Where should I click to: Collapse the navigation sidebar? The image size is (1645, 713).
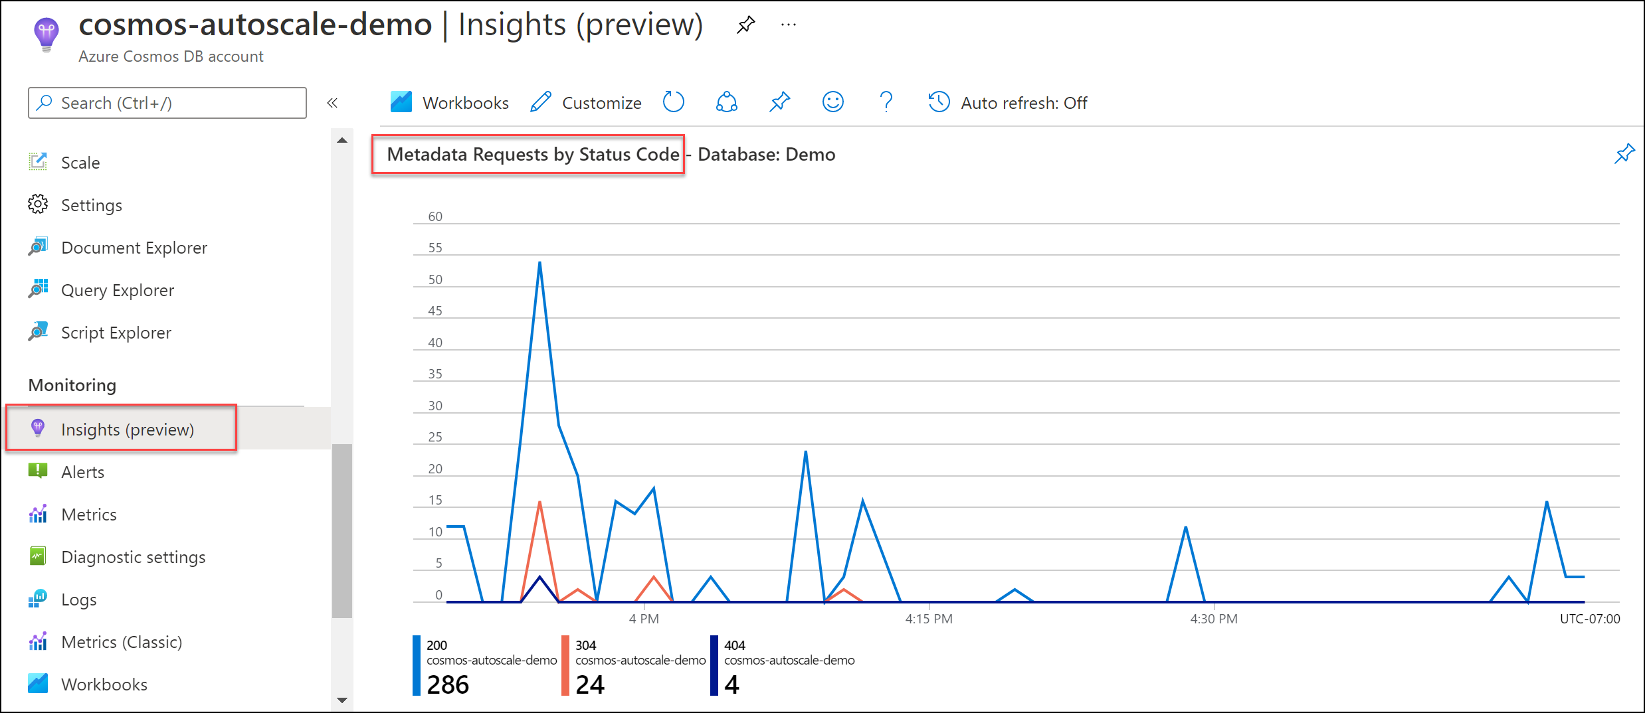click(x=333, y=103)
